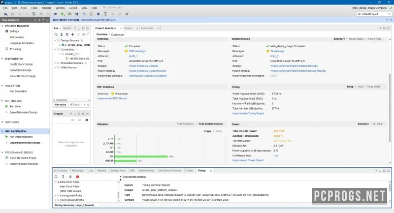Collapse the Design Sources tree node
394x213 pixels.
(55, 40)
